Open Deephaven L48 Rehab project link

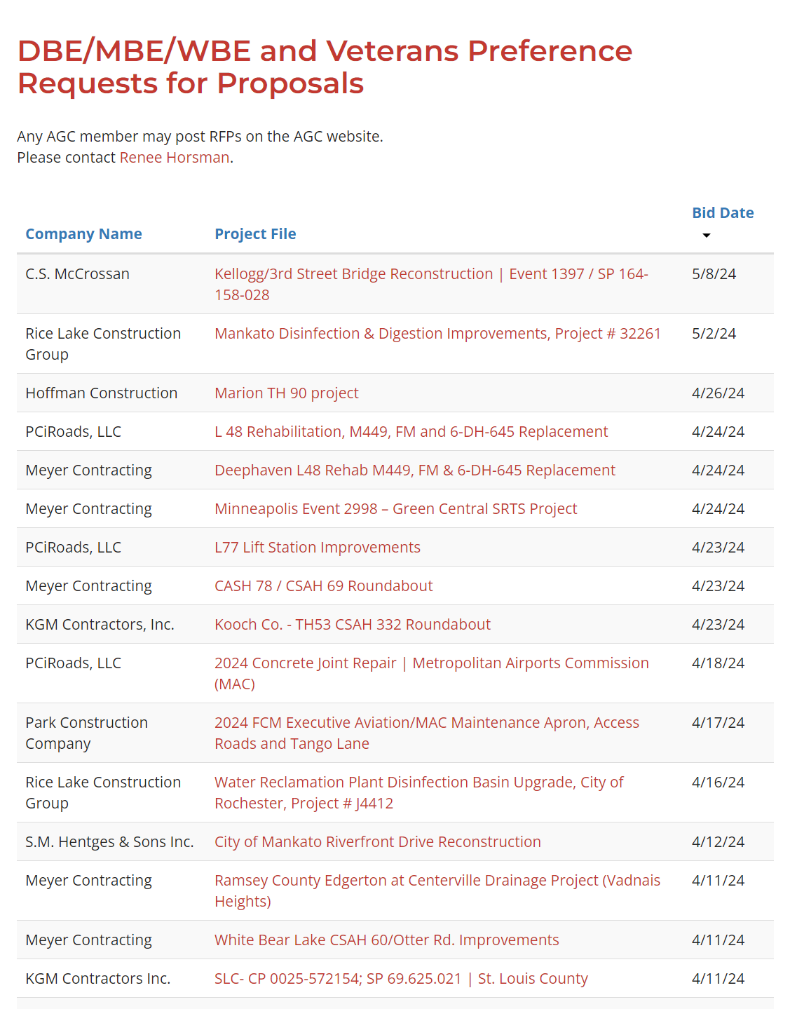point(414,470)
